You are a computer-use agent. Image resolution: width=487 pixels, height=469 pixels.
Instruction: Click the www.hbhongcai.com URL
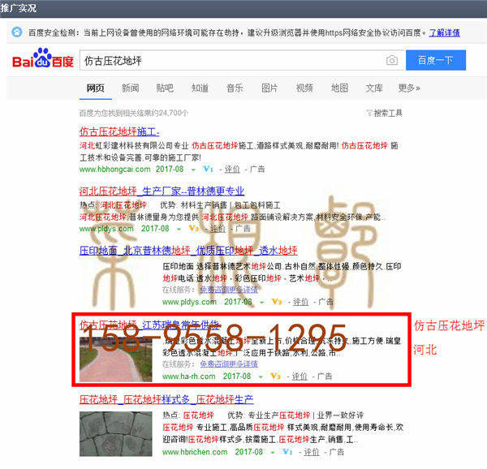click(x=115, y=169)
